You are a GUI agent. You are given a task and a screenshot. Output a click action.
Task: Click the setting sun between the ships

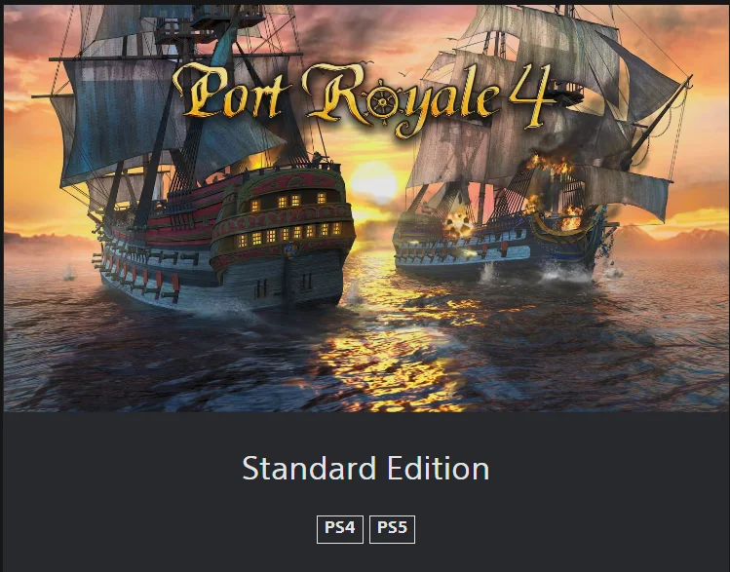(373, 182)
